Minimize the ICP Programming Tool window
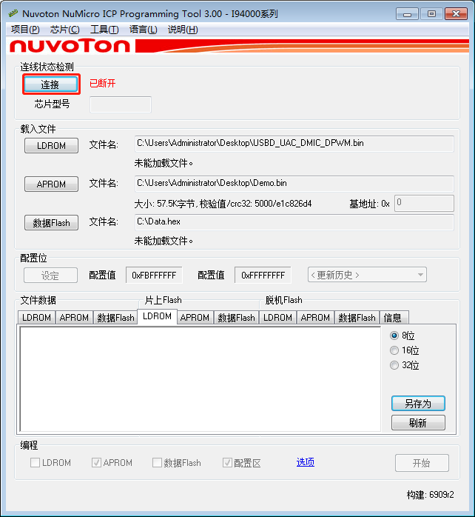The image size is (475, 517). [407, 14]
